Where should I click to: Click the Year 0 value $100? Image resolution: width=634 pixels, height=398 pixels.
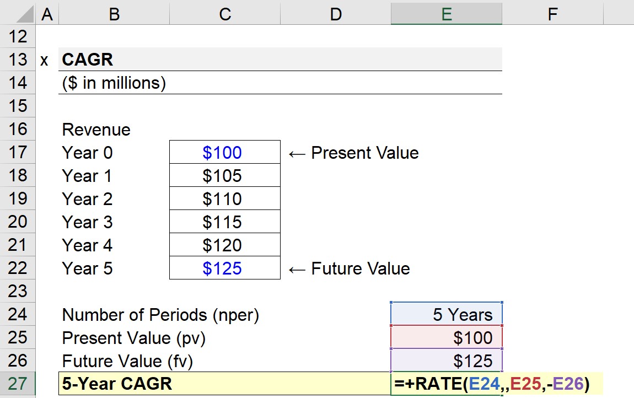(x=224, y=153)
